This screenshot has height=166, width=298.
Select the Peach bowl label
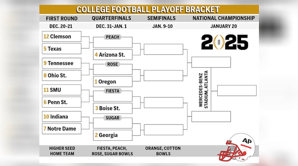point(112,37)
